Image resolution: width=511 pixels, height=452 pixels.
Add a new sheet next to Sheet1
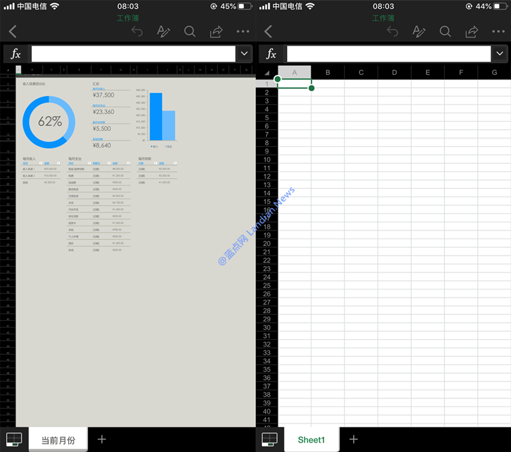tap(354, 439)
